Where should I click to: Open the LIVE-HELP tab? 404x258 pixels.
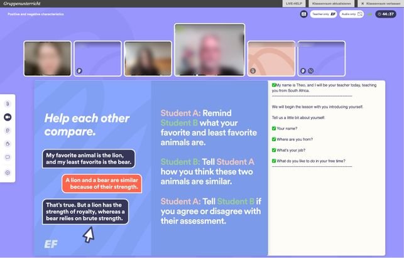point(294,3)
